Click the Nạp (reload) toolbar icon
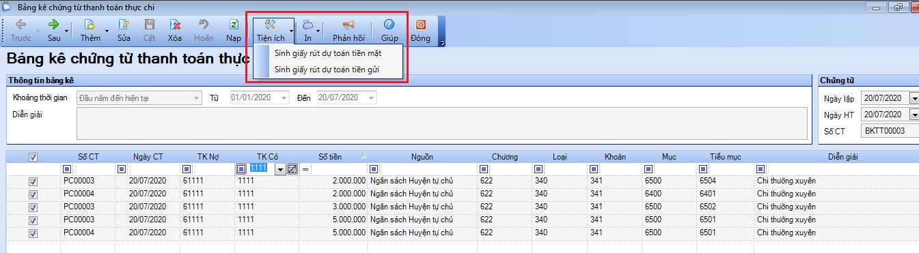The height and width of the screenshot is (253, 919). (234, 25)
